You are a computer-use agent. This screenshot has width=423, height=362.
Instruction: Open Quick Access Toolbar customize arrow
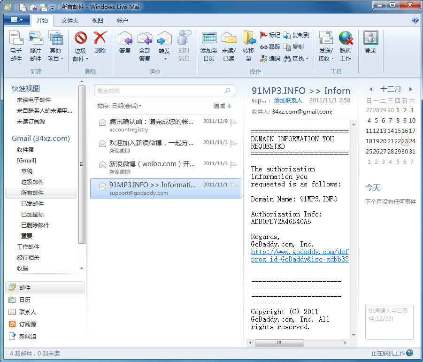pyautogui.click(x=52, y=8)
